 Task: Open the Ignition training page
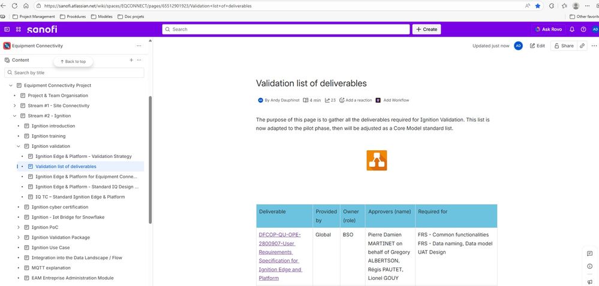(49, 136)
